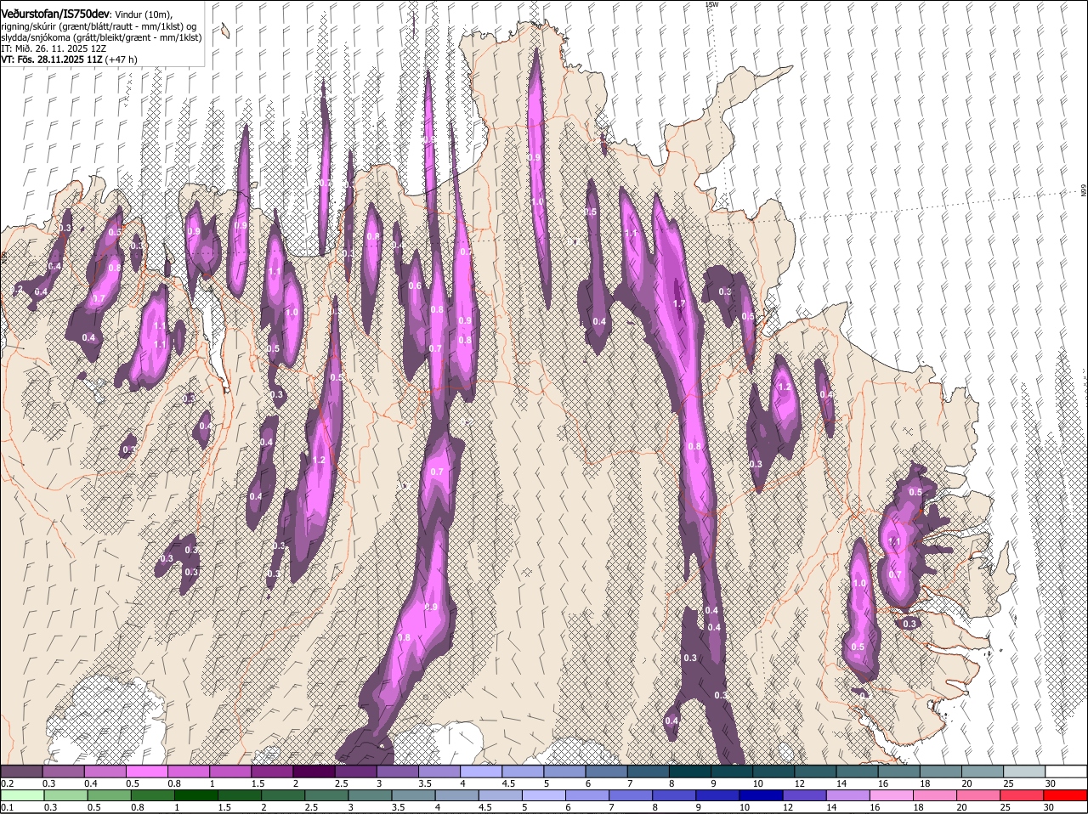The width and height of the screenshot is (1088, 814).
Task: Click the 'rigning/skúrir' legend description line
Action: (99, 26)
